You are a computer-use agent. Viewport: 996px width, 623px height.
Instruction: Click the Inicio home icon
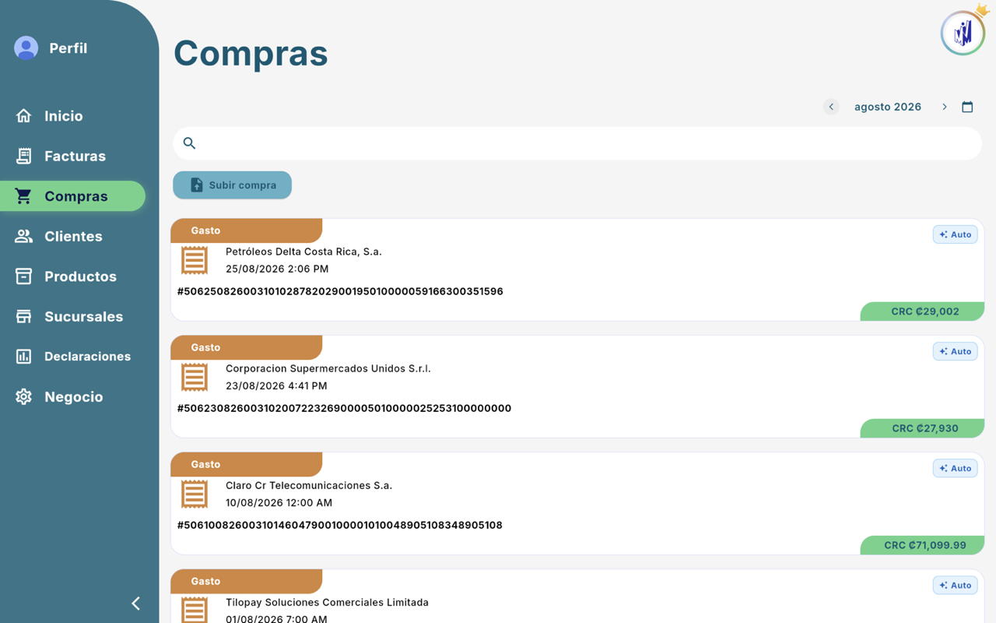(x=24, y=116)
